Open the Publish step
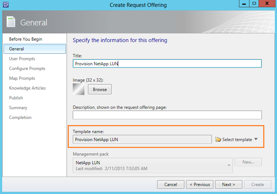Image resolution: width=277 pixels, height=194 pixels. (16, 98)
